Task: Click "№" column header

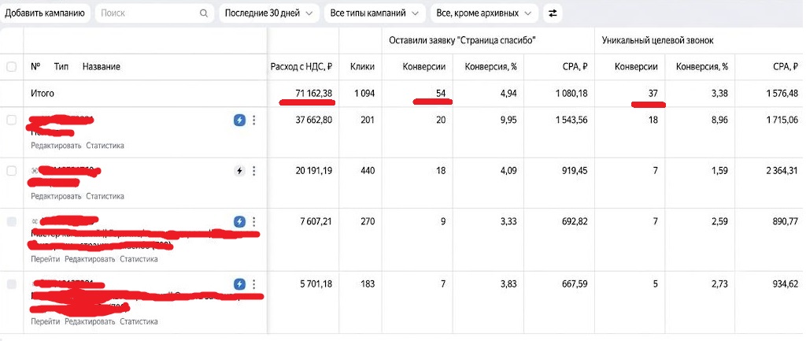Action: (35, 66)
